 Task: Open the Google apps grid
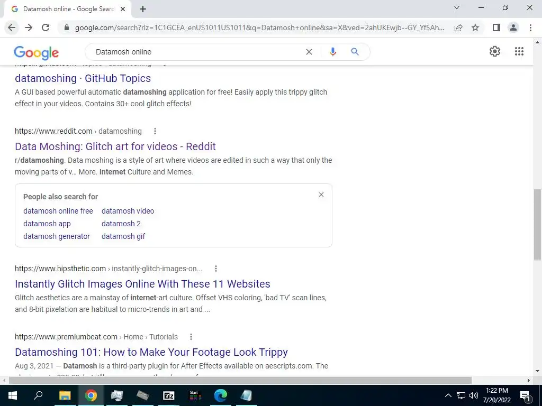pos(519,51)
